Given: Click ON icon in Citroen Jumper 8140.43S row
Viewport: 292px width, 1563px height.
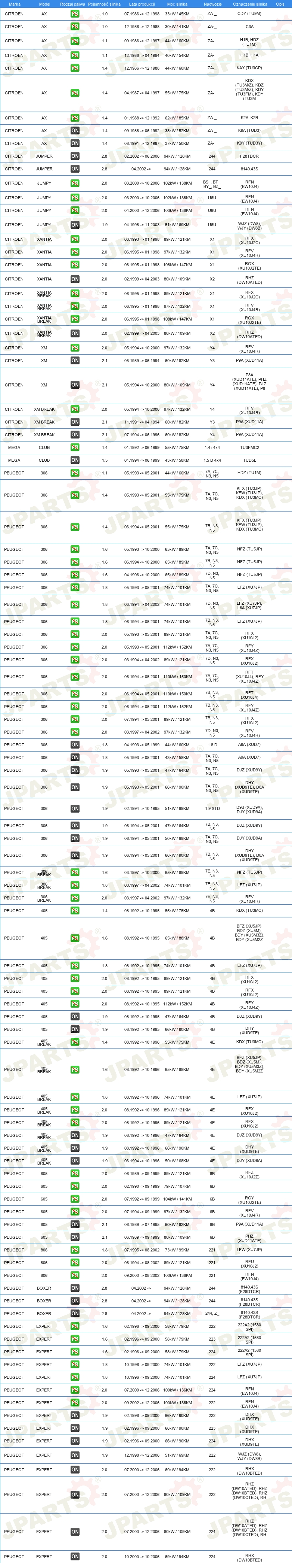Looking at the screenshot, I should tap(75, 169).
